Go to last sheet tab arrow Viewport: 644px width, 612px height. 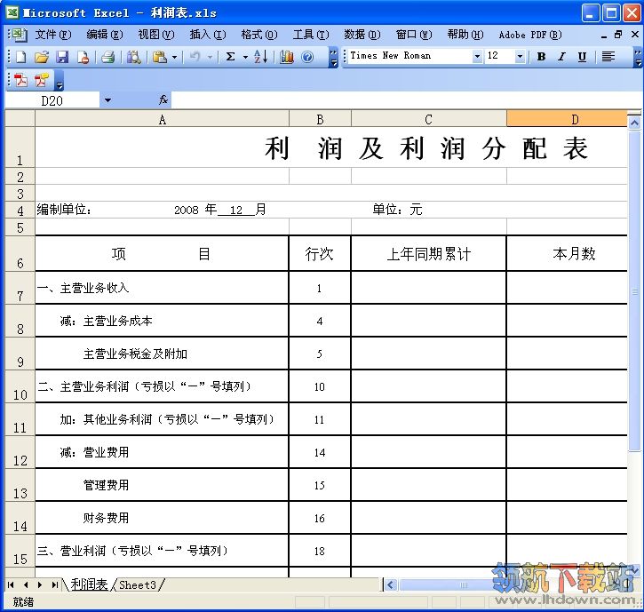[54, 584]
